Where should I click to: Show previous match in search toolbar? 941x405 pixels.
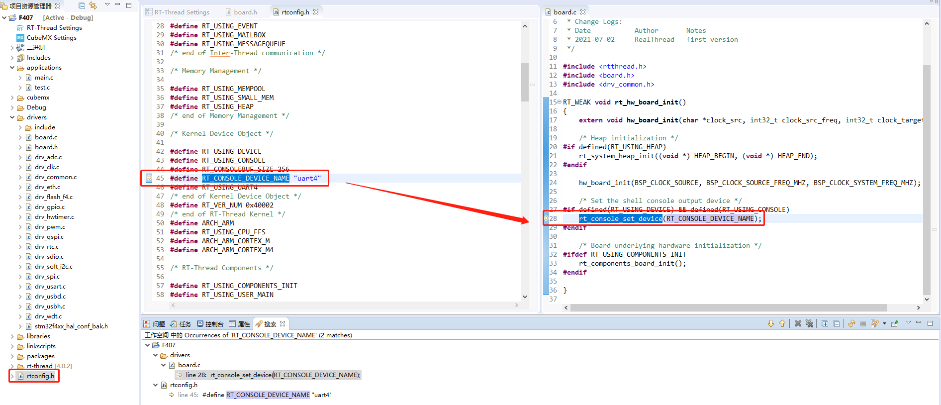click(782, 323)
